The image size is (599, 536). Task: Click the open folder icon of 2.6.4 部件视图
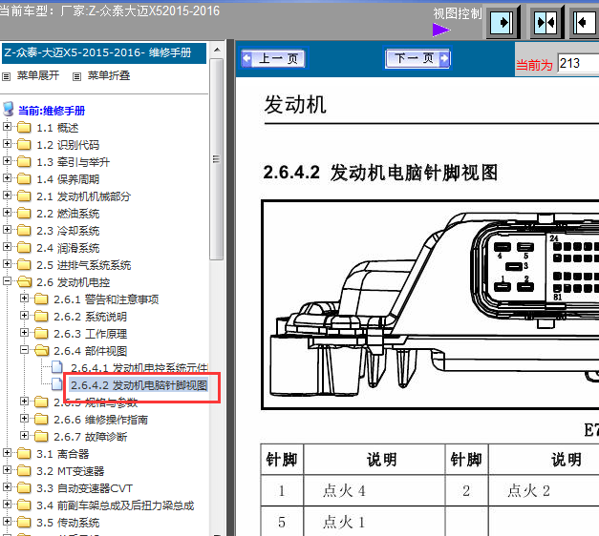(x=42, y=351)
